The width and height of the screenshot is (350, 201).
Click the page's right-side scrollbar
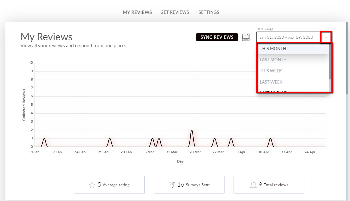coord(347,58)
